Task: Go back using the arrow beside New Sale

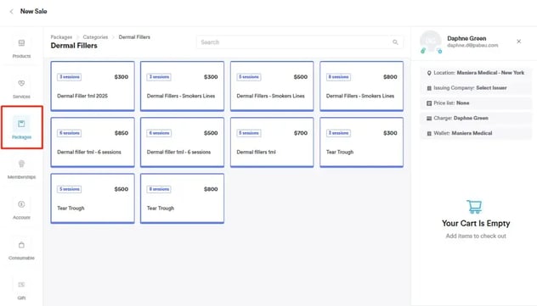Action: click(11, 11)
